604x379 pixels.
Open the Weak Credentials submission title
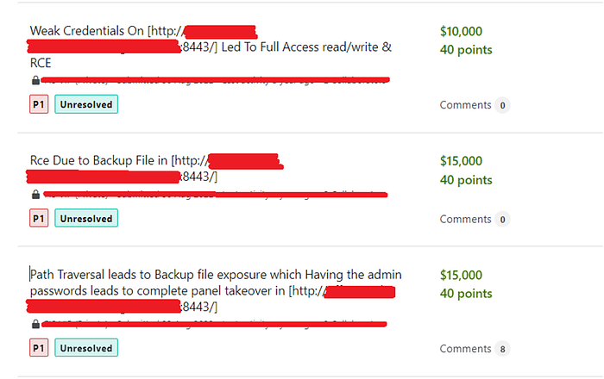pyautogui.click(x=86, y=31)
